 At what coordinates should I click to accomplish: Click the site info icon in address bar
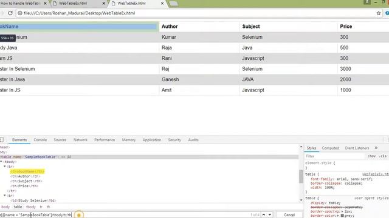[x=20, y=13]
